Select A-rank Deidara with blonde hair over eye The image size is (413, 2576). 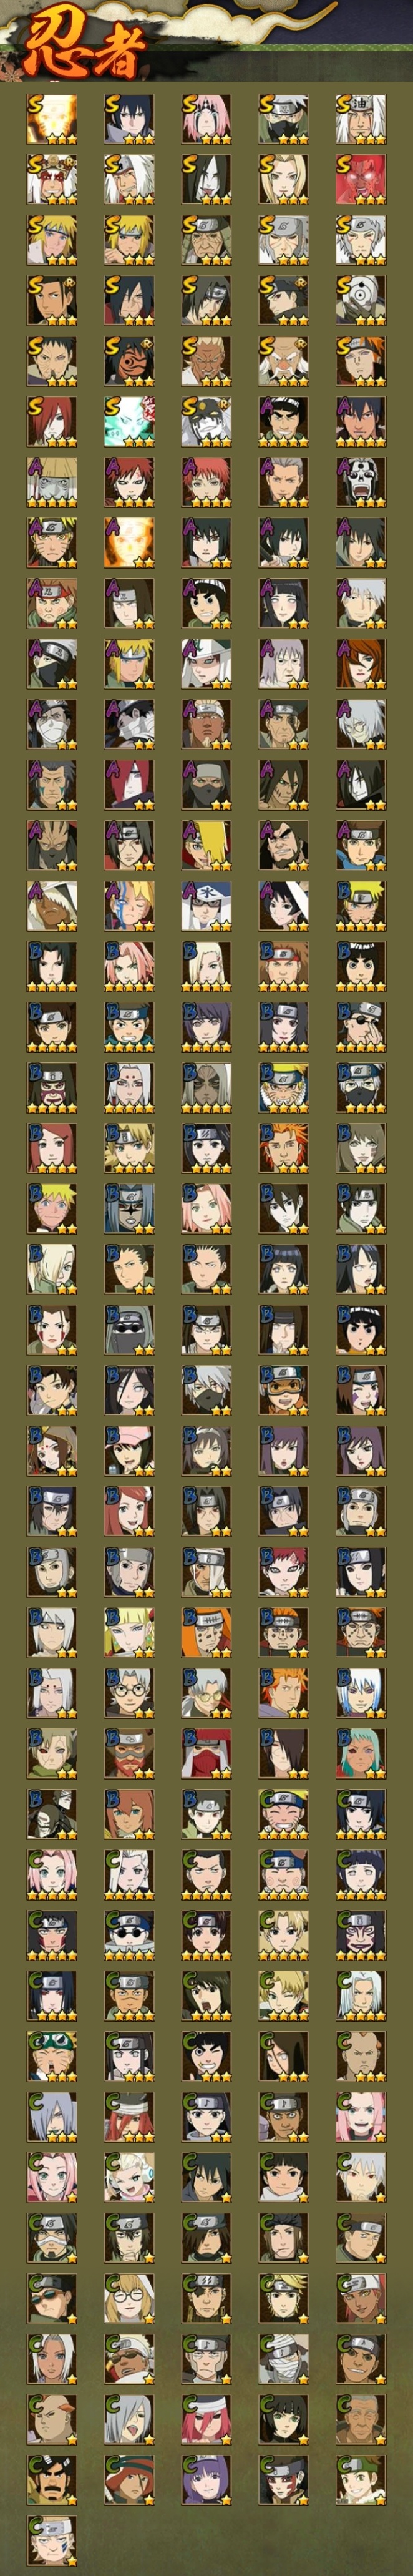[206, 846]
